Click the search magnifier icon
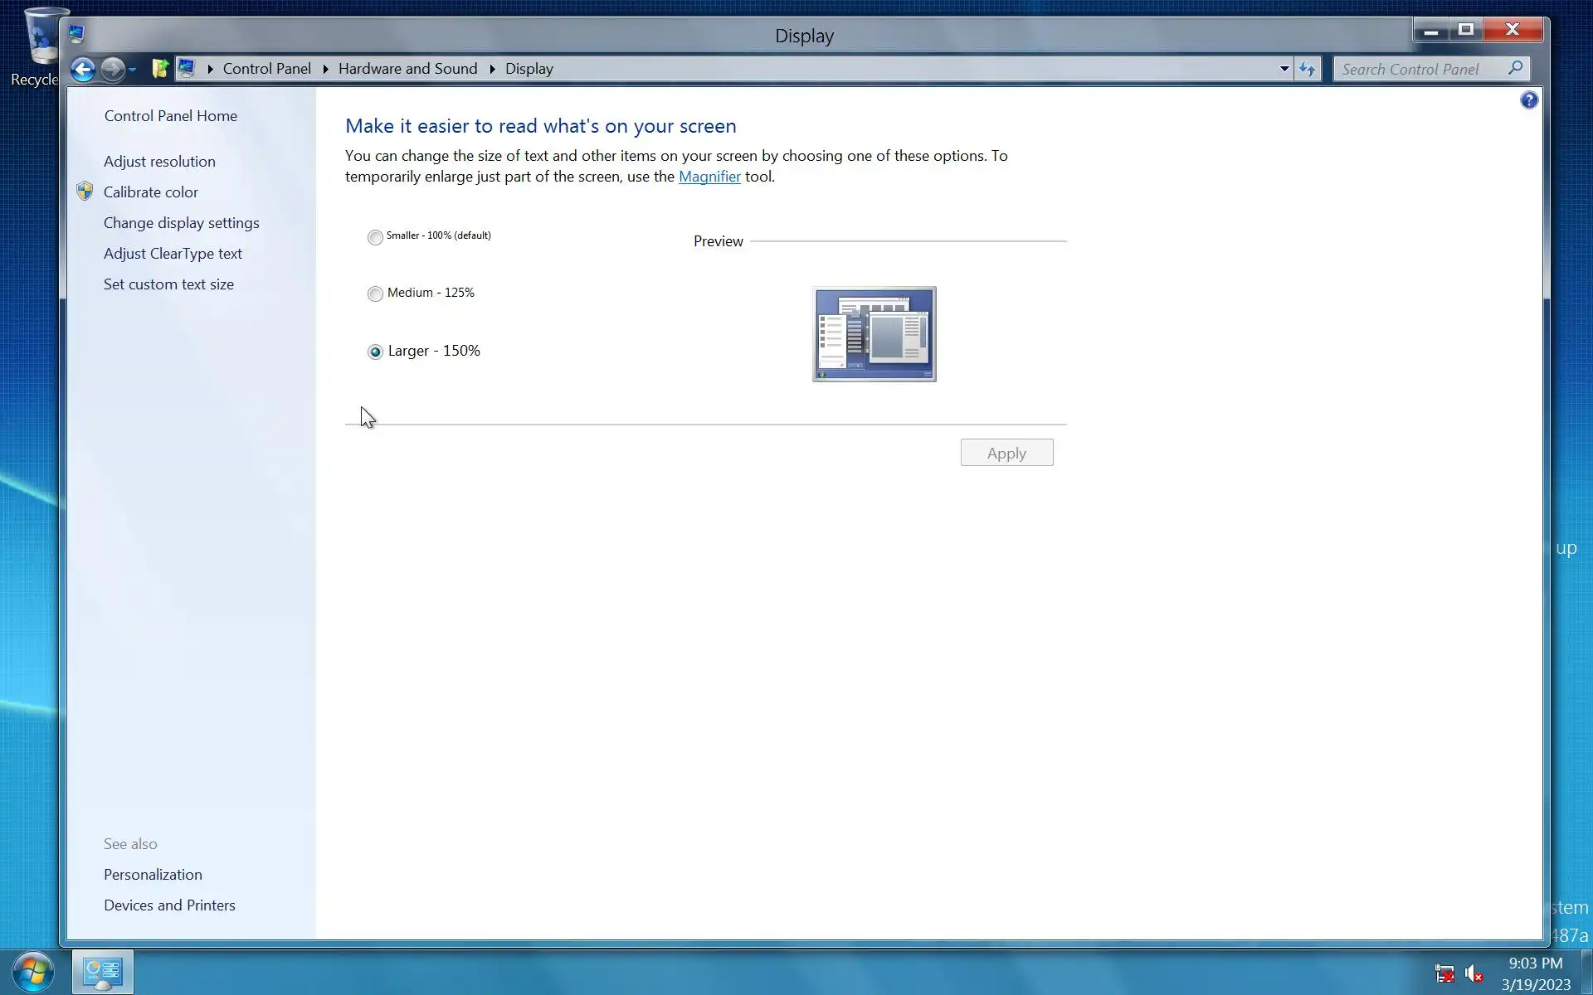Image resolution: width=1593 pixels, height=995 pixels. [x=1515, y=68]
